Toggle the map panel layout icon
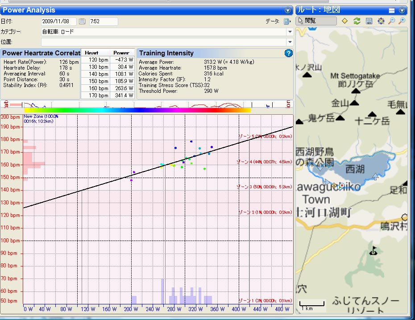 [x=392, y=10]
